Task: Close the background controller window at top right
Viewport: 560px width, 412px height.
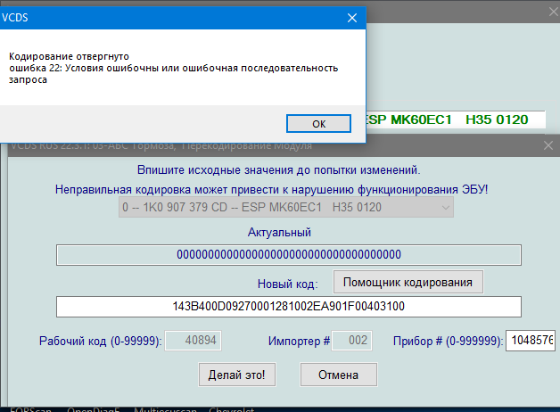Action: (x=554, y=12)
